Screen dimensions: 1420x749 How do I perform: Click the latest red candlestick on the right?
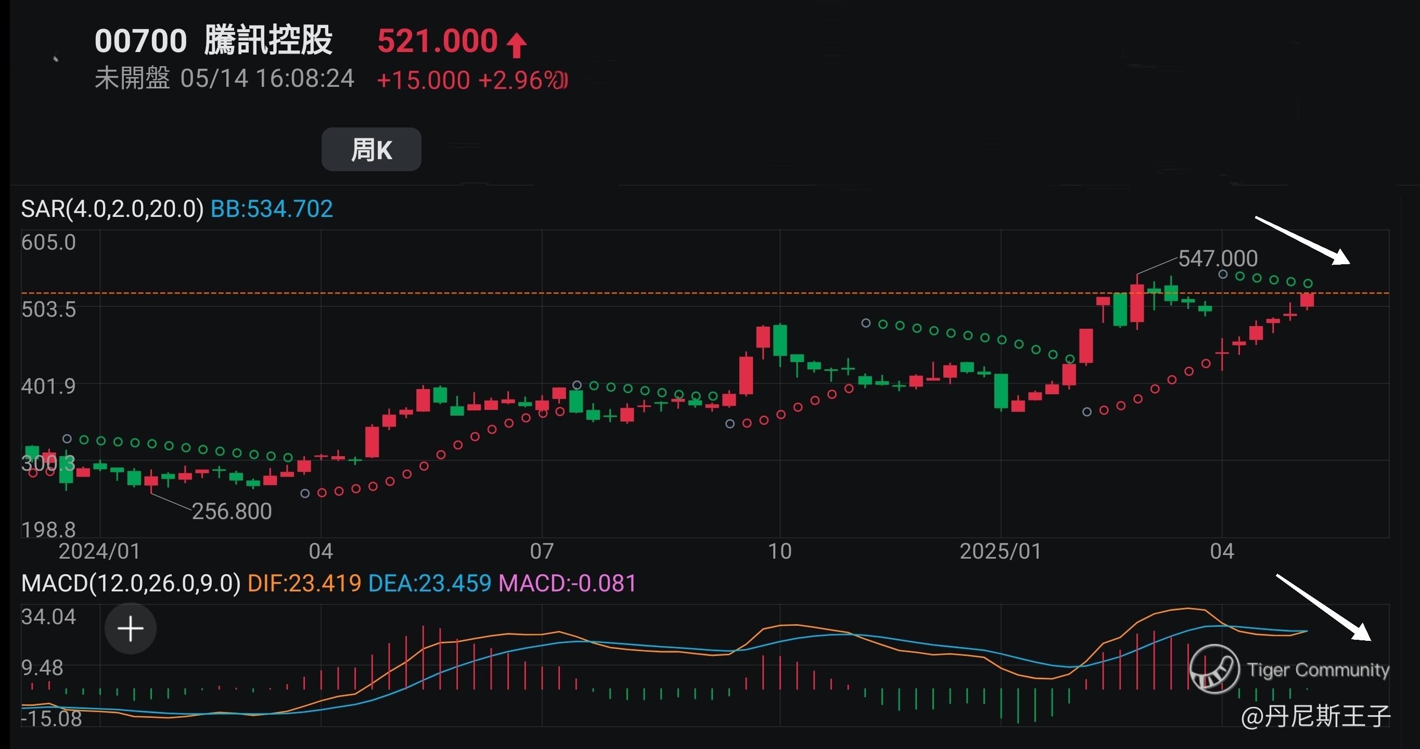pyautogui.click(x=1307, y=300)
